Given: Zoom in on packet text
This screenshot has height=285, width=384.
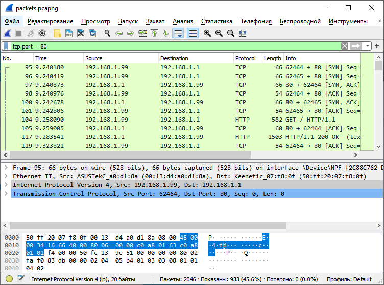Looking at the screenshot, I should coord(207,33).
